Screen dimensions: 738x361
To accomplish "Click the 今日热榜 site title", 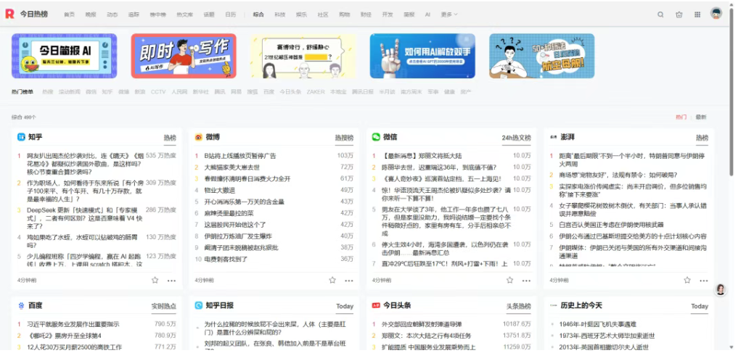I will point(34,14).
